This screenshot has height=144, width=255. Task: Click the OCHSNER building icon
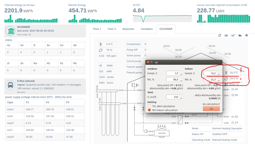(11, 31)
